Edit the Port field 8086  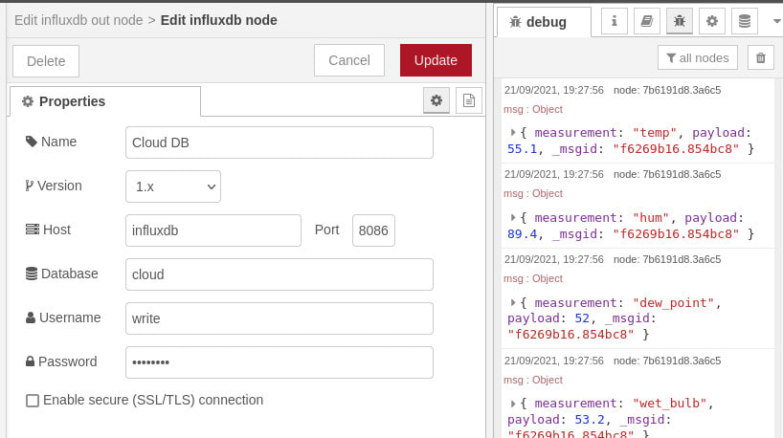point(373,230)
